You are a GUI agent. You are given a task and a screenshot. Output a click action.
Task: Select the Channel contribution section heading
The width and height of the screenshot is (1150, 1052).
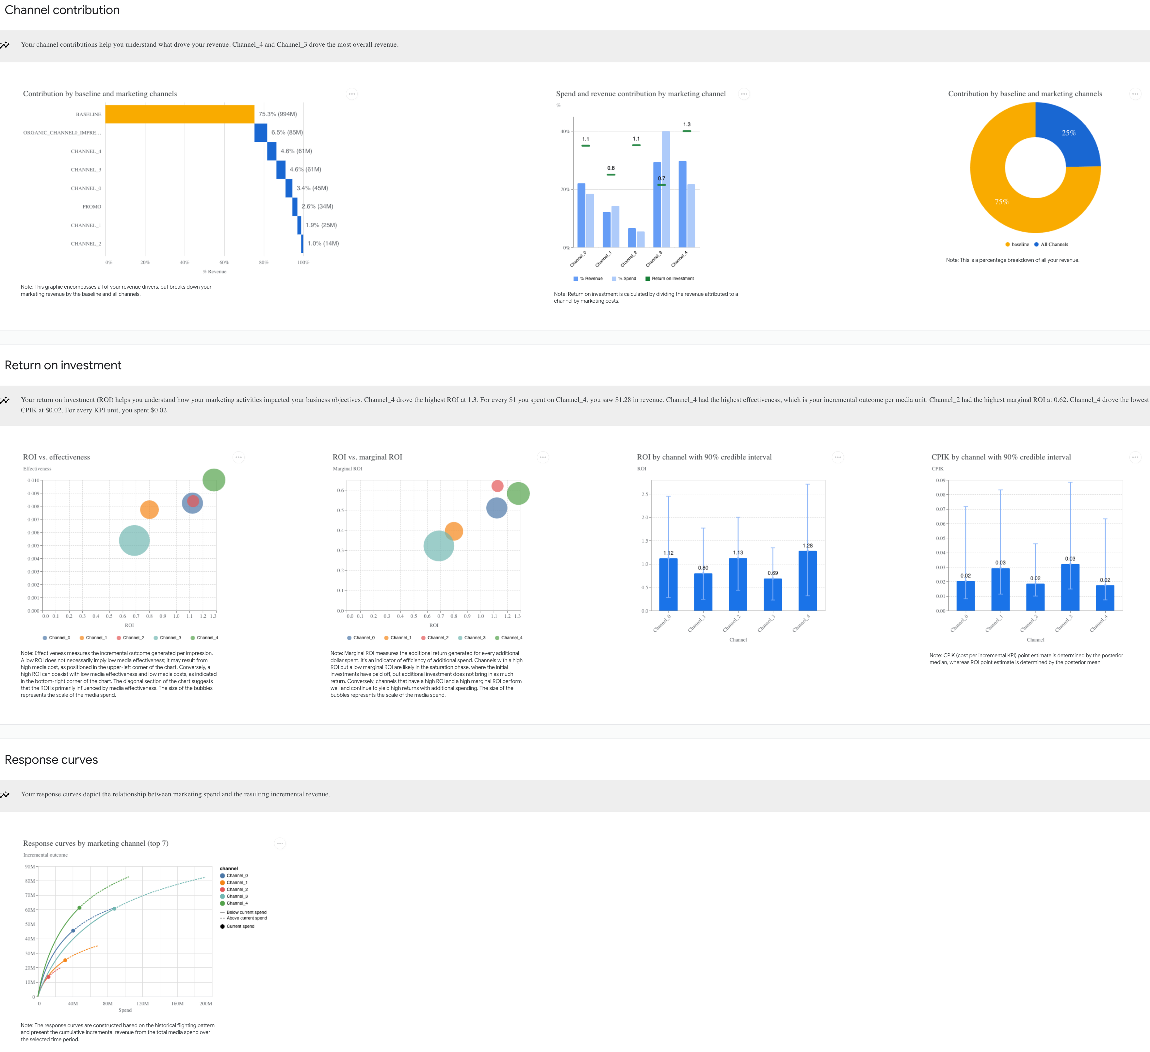click(x=62, y=10)
